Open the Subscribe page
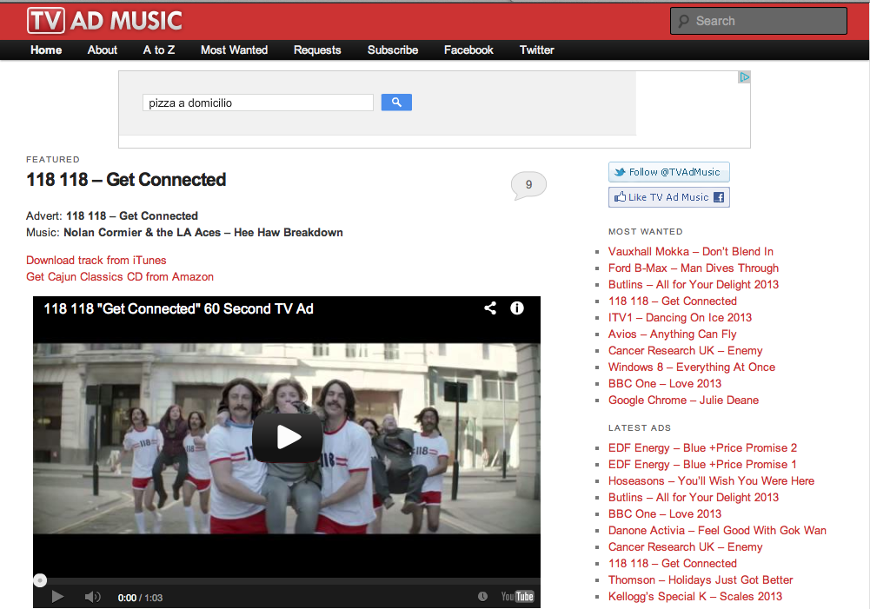Screen dimensions: 870x609 (x=392, y=50)
